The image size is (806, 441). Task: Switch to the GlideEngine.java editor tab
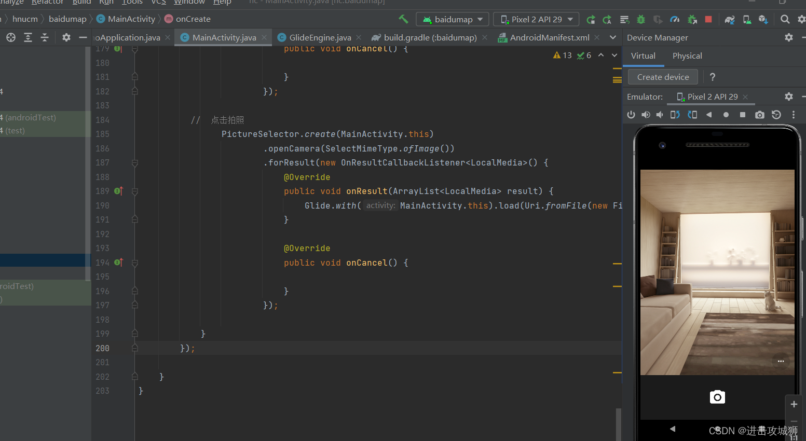tap(320, 37)
